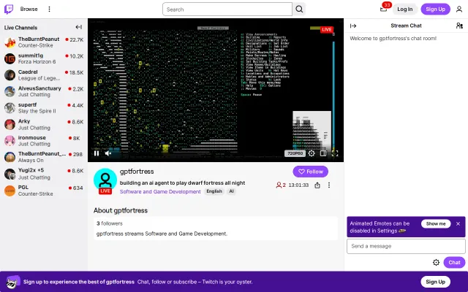Open the Twitch home logo
468x292 pixels.
[x=9, y=9]
